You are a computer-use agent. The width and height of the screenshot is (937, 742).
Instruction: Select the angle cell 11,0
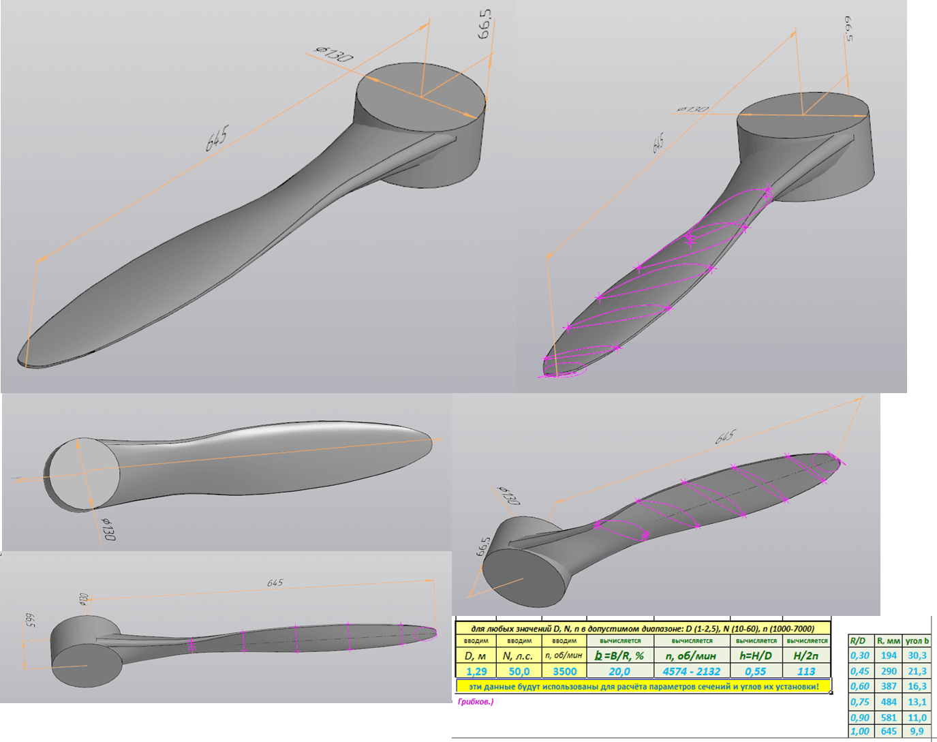[917, 717]
